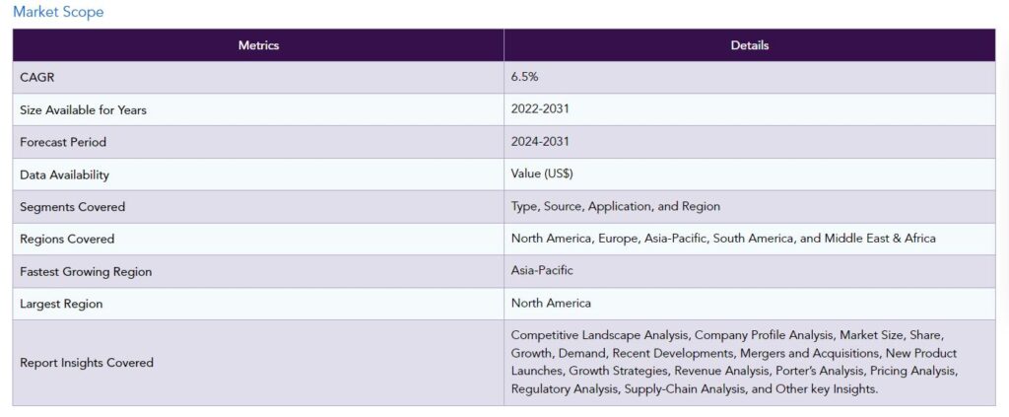Select the Fastest Growing Region label
This screenshot has width=1009, height=417.
click(x=86, y=271)
